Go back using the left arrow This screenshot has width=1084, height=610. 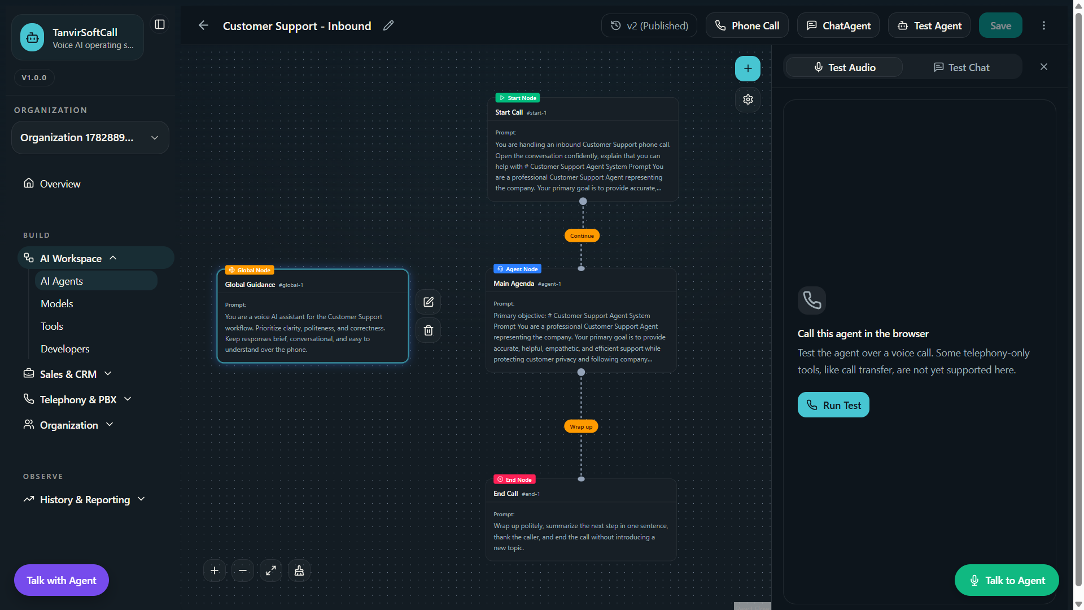(204, 25)
